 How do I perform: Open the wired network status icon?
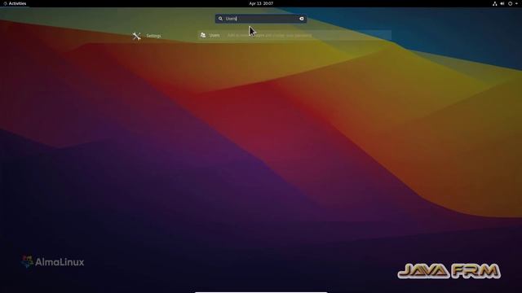click(x=495, y=3)
